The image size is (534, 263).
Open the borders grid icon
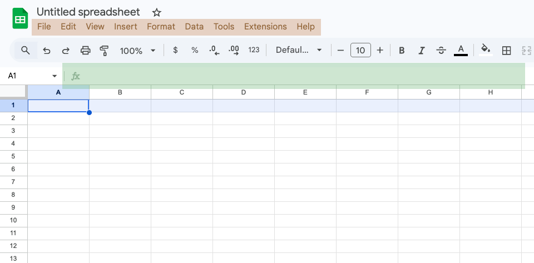click(x=506, y=51)
